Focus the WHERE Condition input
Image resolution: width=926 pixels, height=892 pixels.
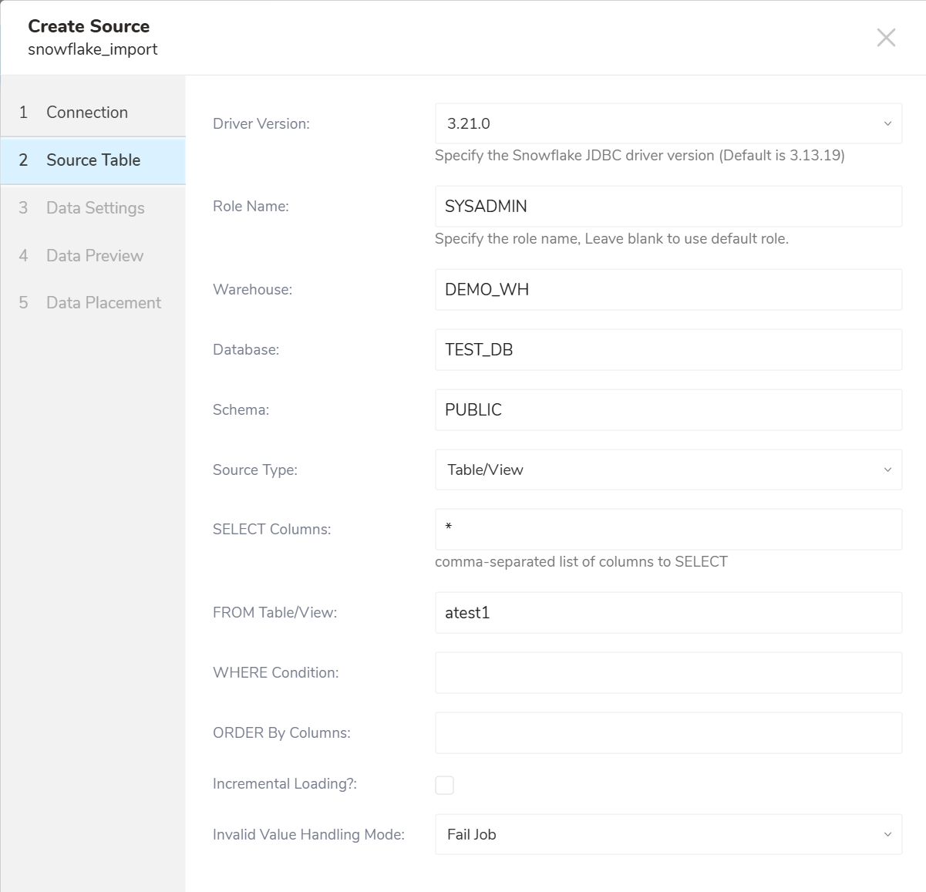(x=668, y=672)
